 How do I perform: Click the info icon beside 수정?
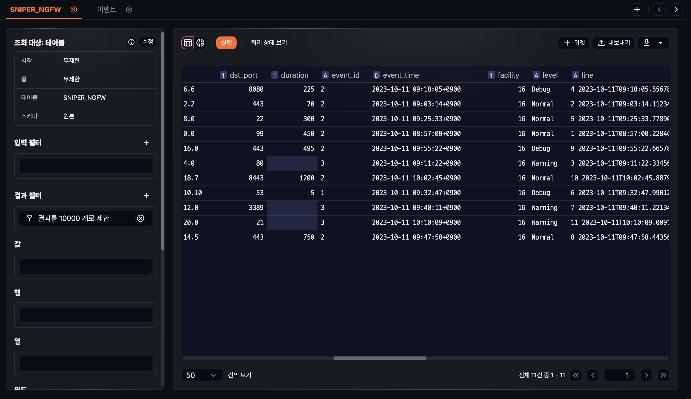pos(131,42)
